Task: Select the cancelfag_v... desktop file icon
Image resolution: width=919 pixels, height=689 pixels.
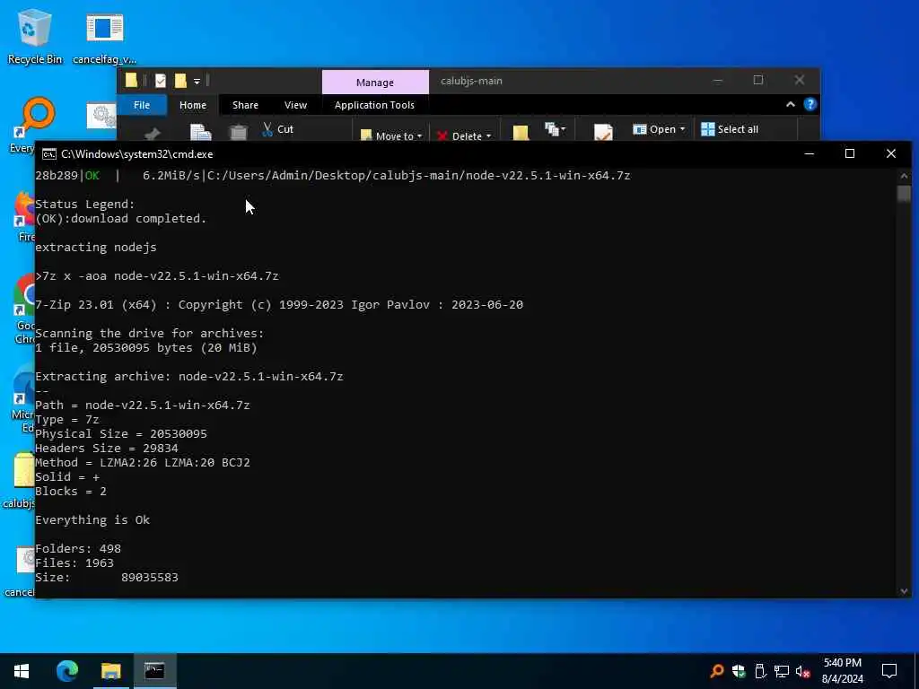Action: pos(104,36)
